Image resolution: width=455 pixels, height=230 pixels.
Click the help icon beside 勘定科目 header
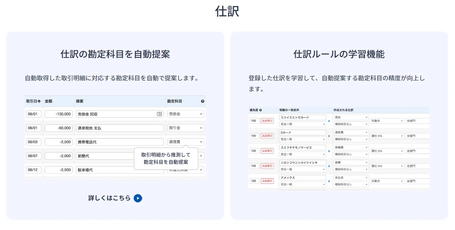click(x=202, y=101)
